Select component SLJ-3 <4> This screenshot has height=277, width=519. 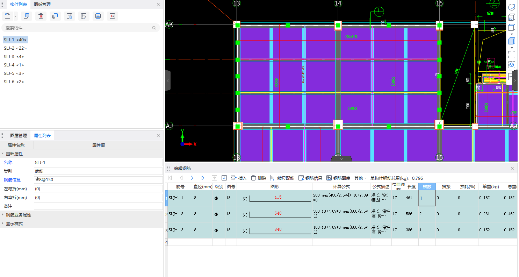point(14,57)
